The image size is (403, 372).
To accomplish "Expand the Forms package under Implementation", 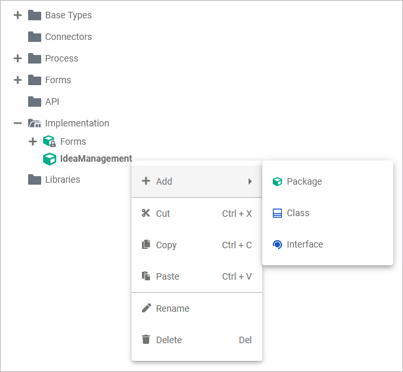I will click(x=33, y=141).
